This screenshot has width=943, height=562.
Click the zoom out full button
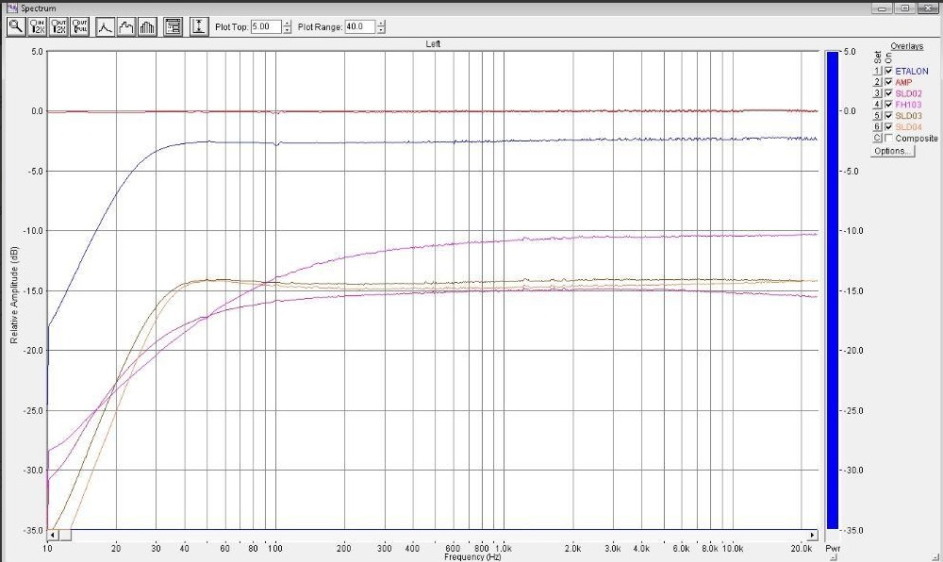pos(81,27)
